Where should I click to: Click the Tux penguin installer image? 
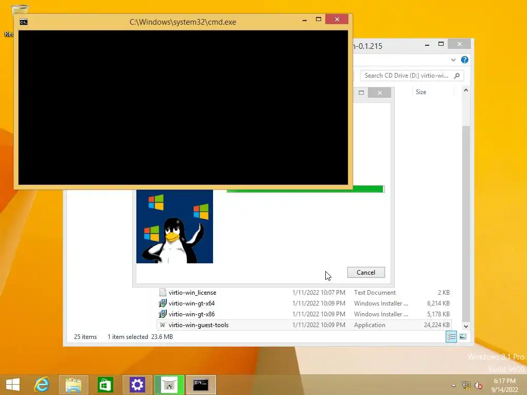click(175, 226)
